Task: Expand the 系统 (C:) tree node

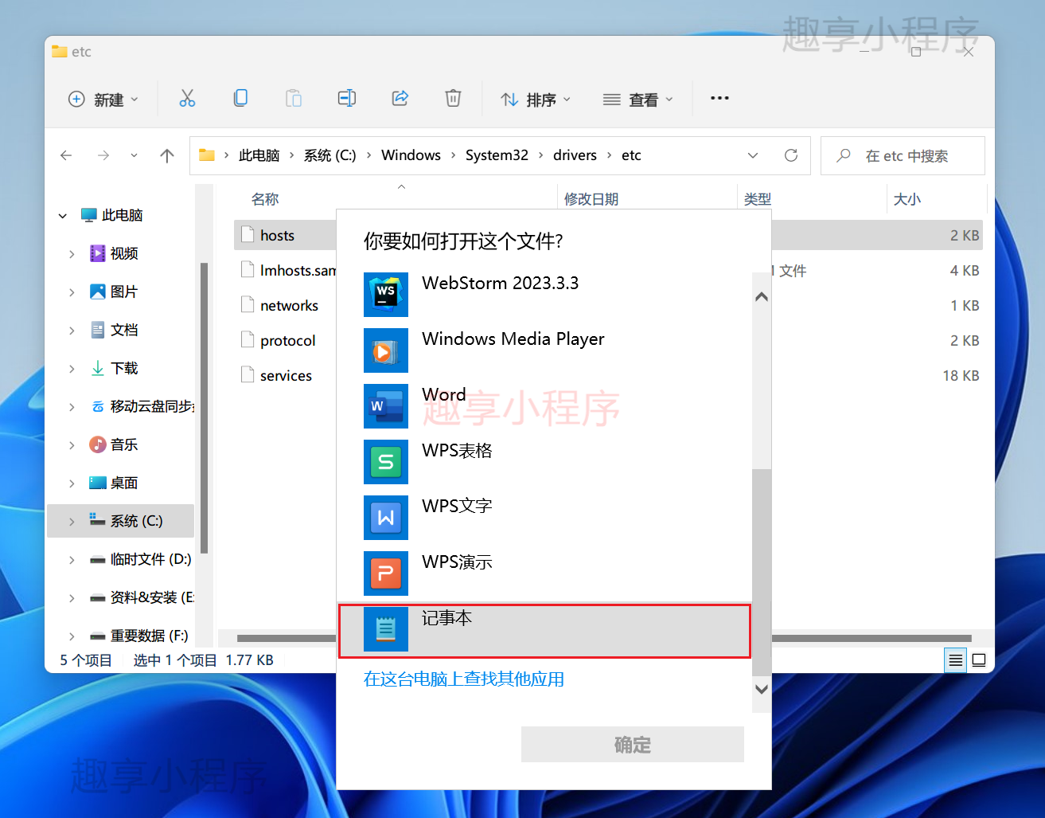Action: (x=72, y=521)
